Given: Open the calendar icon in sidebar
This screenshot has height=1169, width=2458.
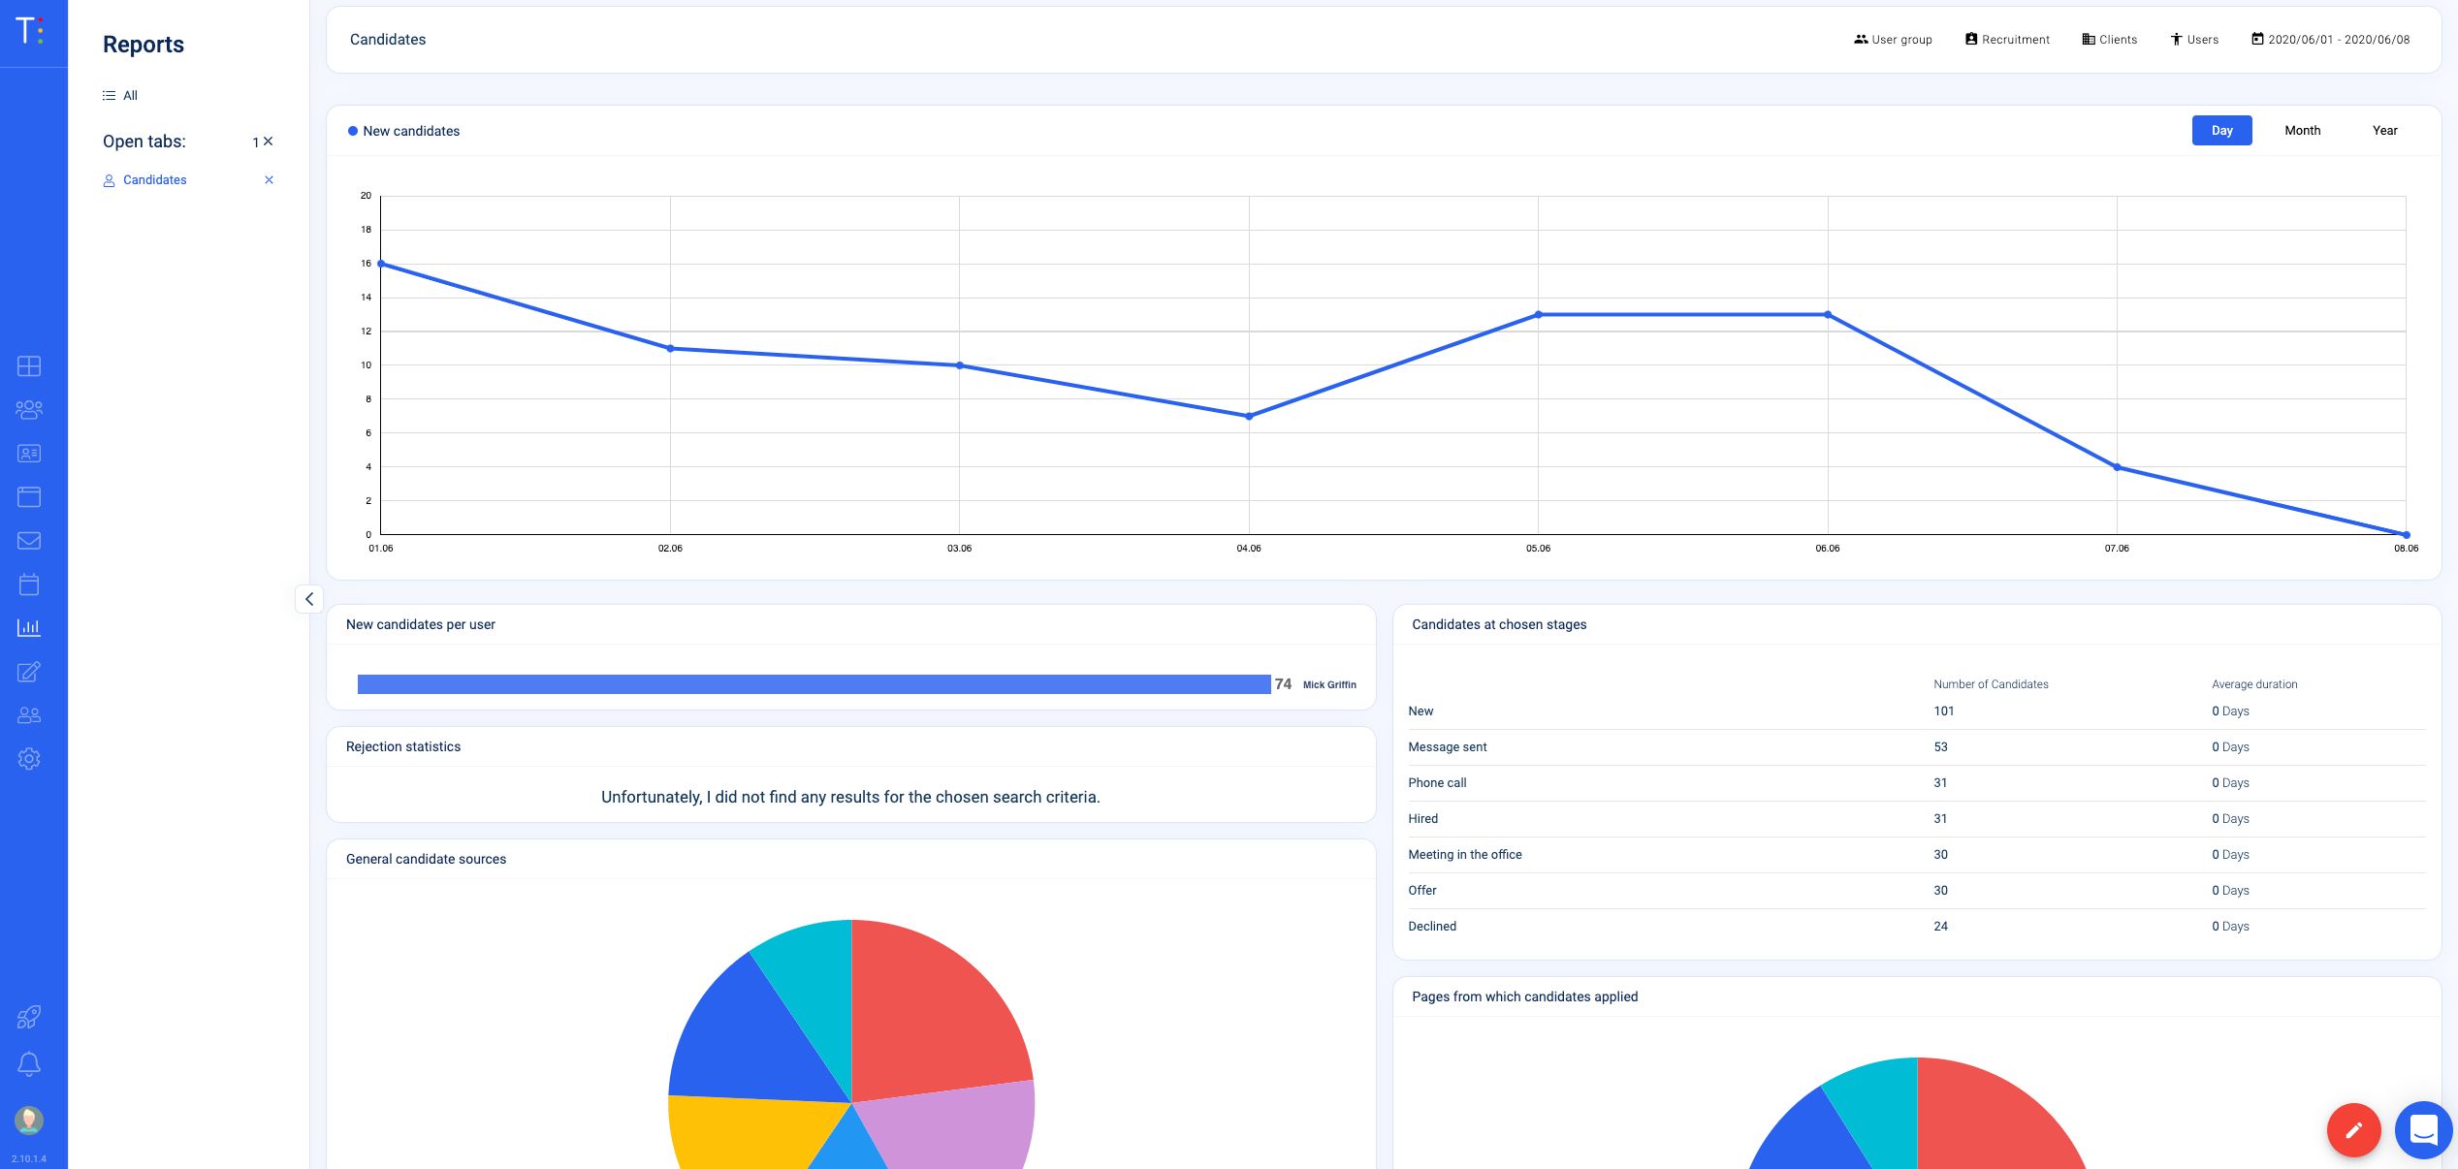Looking at the screenshot, I should 29,584.
